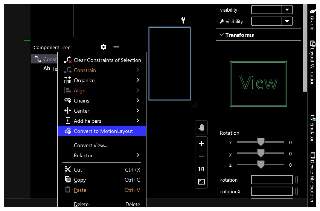Click the Add helpers icon
This screenshot has width=320, height=211.
[x=68, y=121]
